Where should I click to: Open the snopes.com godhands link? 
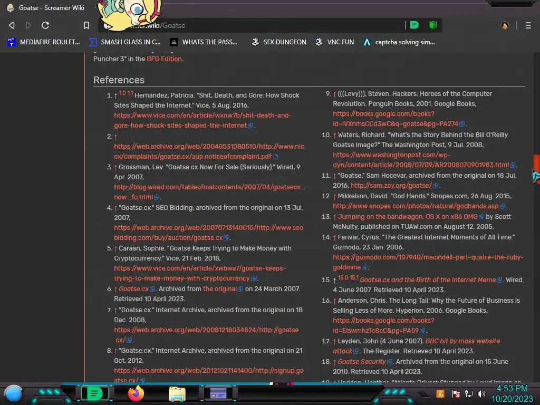[416, 206]
